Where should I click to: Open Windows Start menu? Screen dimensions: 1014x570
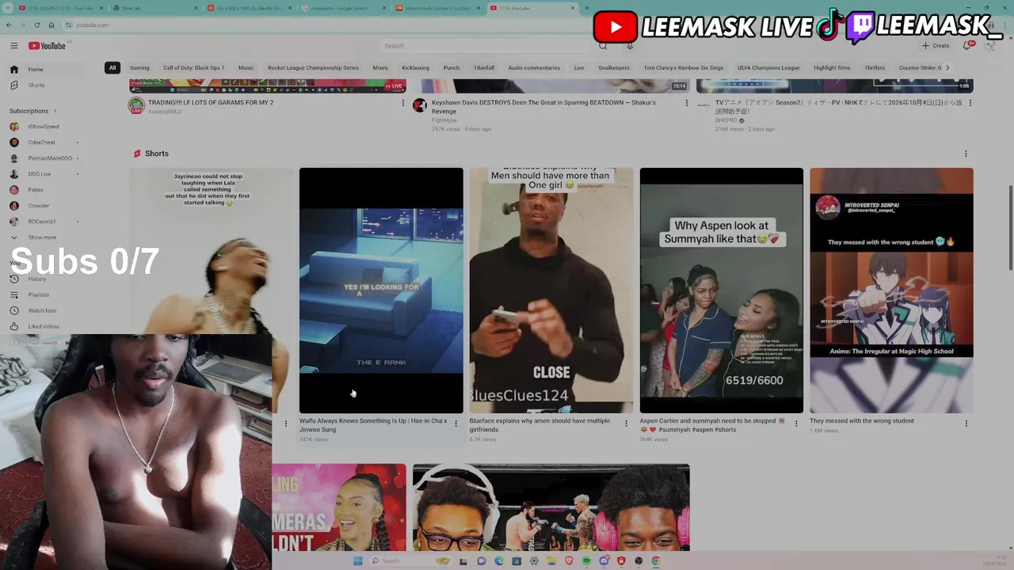coord(357,560)
